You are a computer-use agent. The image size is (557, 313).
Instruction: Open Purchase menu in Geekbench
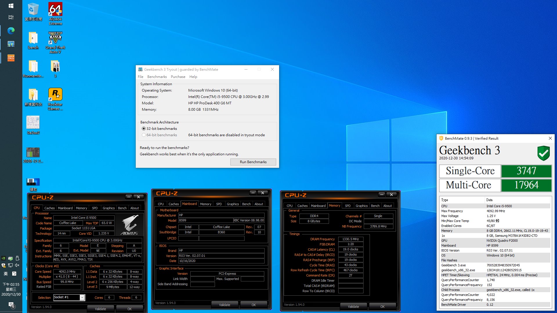[x=178, y=77]
